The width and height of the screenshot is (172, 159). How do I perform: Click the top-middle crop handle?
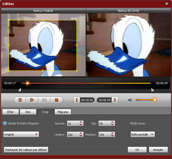[x=43, y=20]
